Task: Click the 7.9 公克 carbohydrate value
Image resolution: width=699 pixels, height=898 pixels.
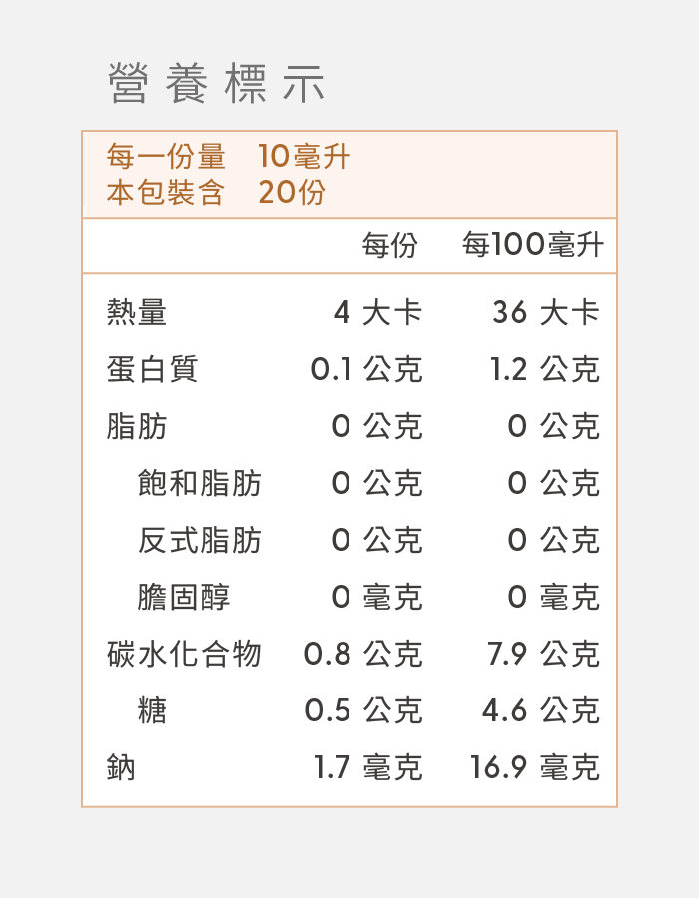Action: [543, 655]
